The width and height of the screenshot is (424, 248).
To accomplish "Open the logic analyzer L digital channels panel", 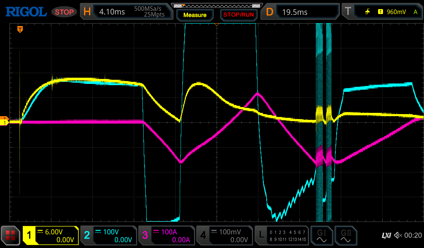I will pyautogui.click(x=282, y=236).
